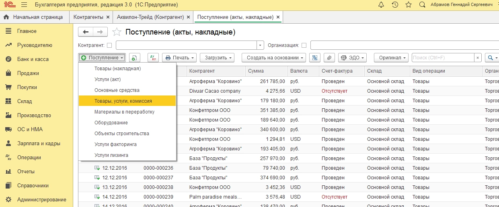499x207 pixels.
Task: Open the hamburger main menu icon
Action: 24,5
